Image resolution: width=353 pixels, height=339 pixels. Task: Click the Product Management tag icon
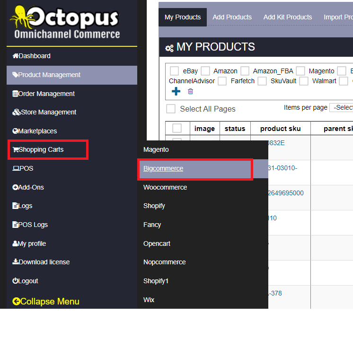click(x=15, y=75)
